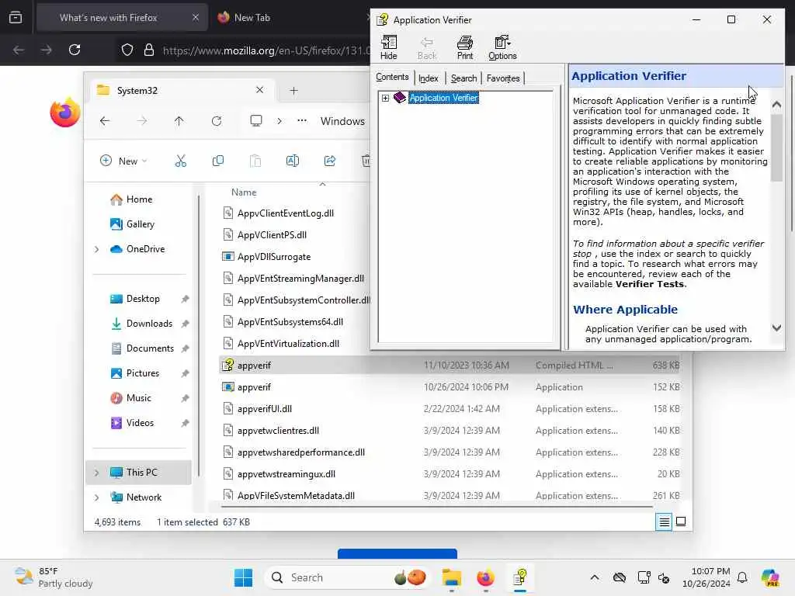Click the Windows breadcrumb in the address bar
This screenshot has height=596, width=795.
pyautogui.click(x=342, y=121)
